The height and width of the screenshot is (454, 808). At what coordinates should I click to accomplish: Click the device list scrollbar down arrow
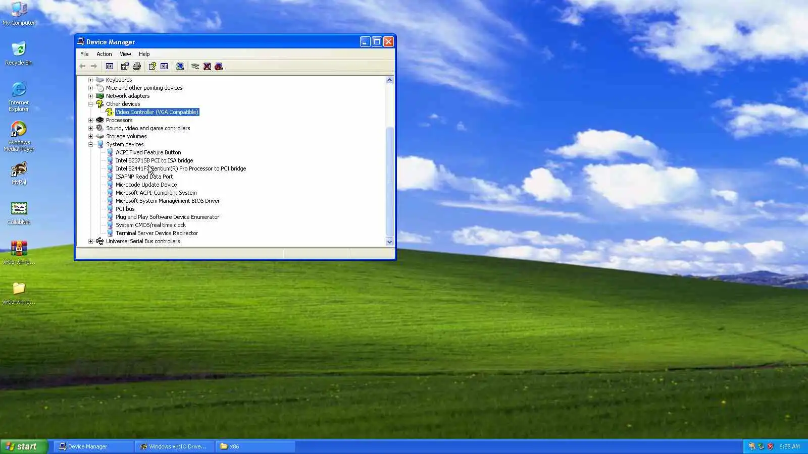click(389, 242)
